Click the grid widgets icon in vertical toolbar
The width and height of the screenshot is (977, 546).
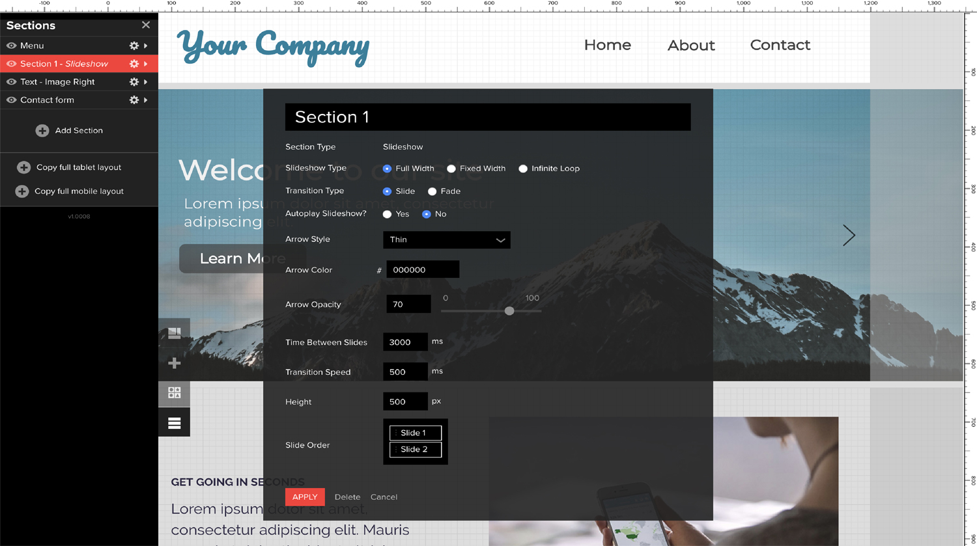[174, 393]
